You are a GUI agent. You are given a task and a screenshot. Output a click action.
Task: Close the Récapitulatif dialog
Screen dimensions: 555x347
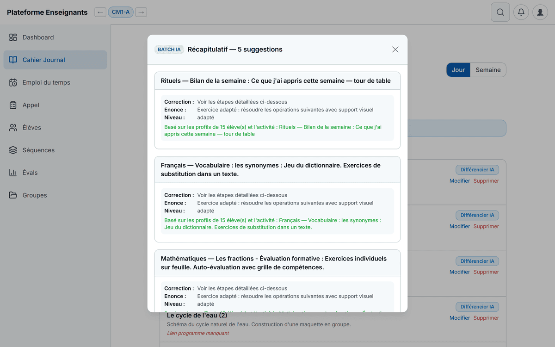coord(395,50)
